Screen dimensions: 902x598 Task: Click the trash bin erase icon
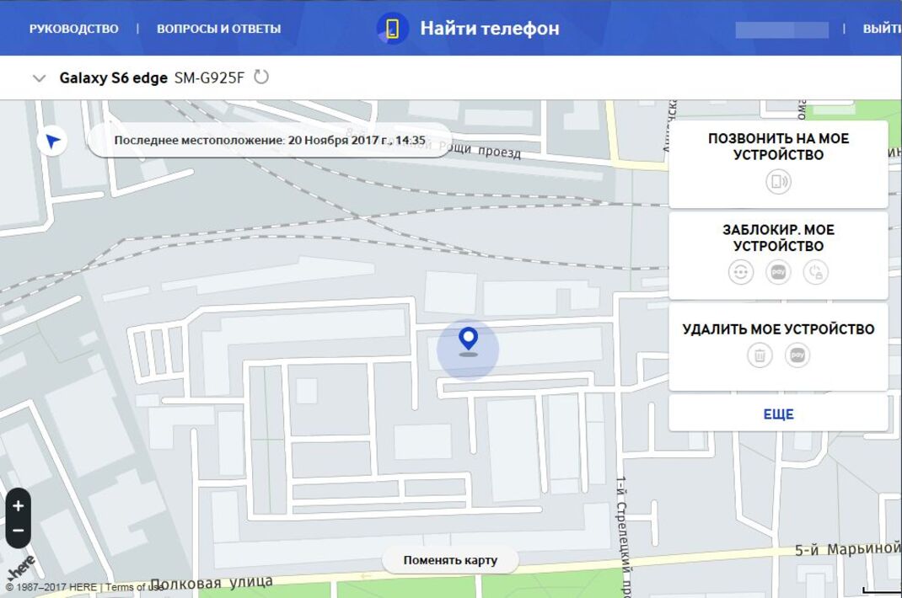760,355
